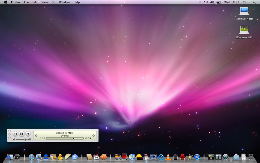
Task: Select the Windows HD desktop drive
Action: pyautogui.click(x=244, y=32)
